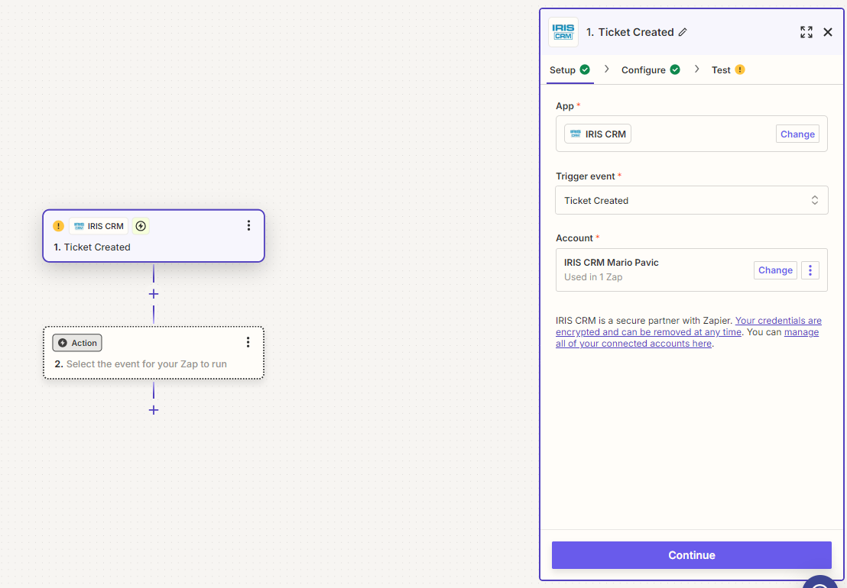Click the Continue button
The height and width of the screenshot is (588, 847).
pos(691,555)
